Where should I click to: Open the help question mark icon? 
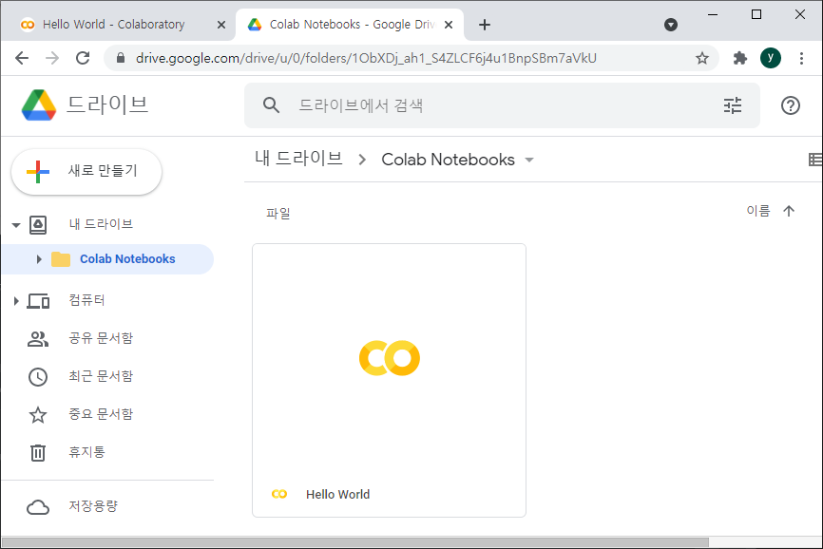point(790,105)
